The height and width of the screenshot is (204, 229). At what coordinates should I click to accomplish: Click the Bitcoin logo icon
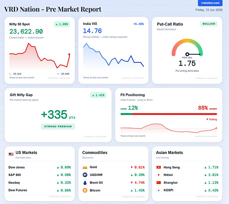85,190
